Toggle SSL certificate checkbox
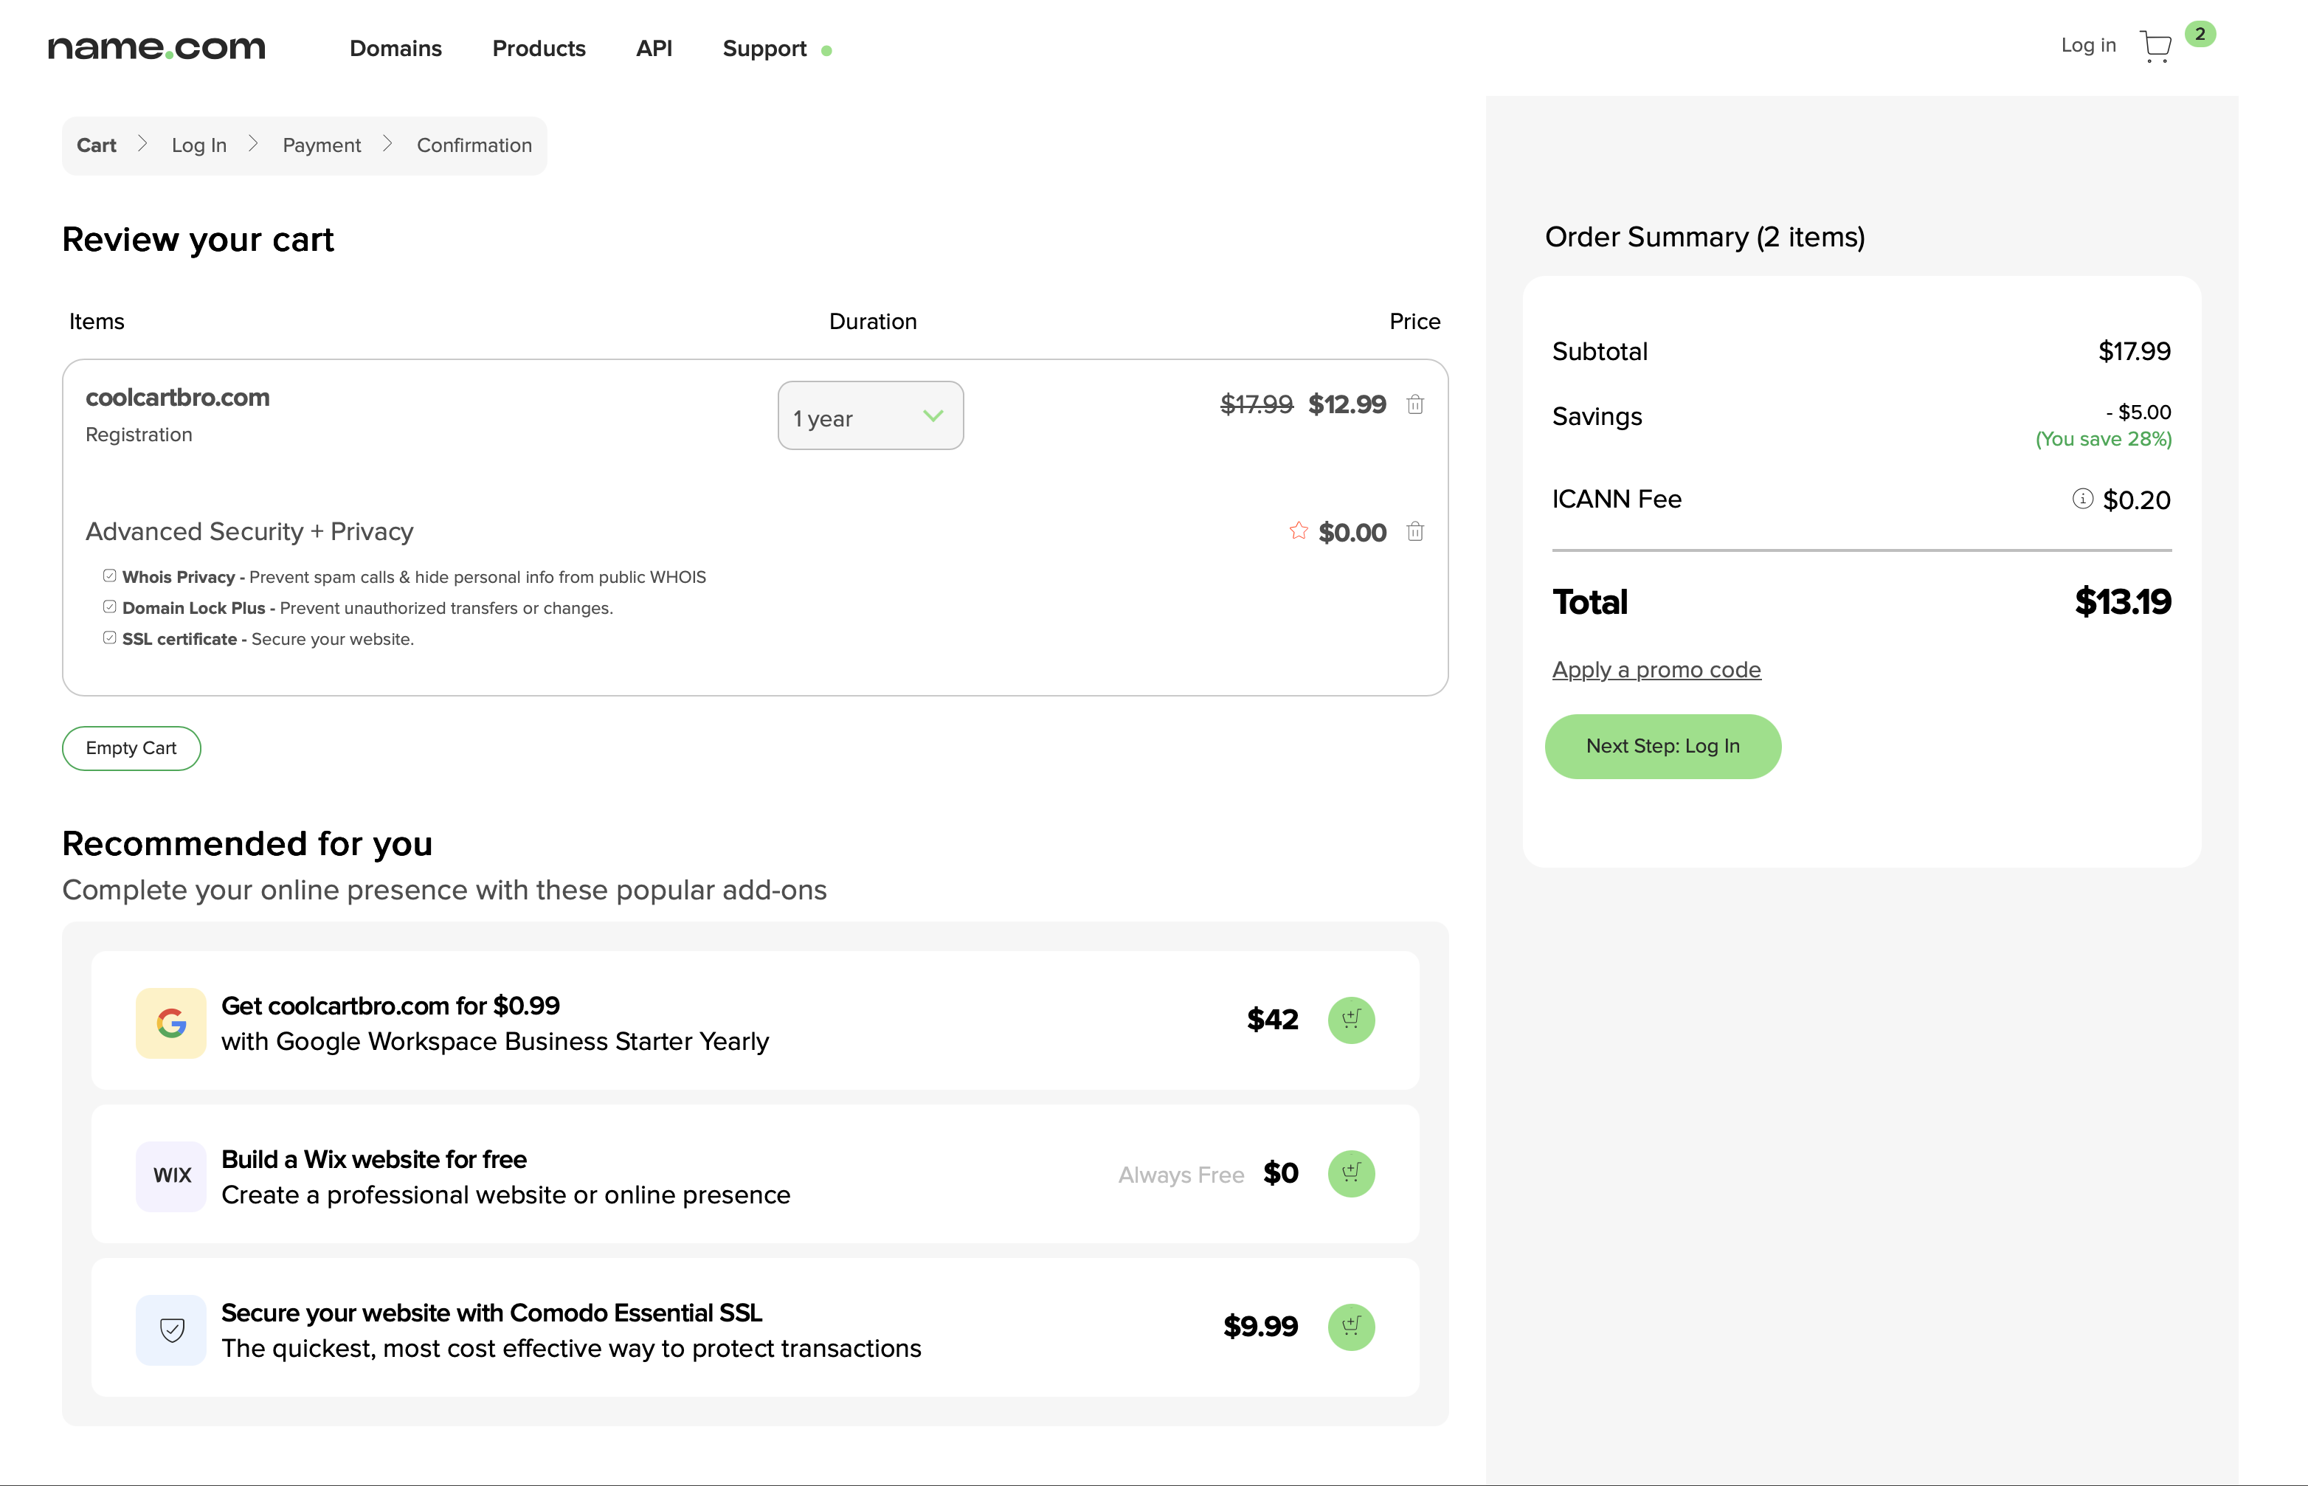Screen dimensions: 2308x1486 110,637
